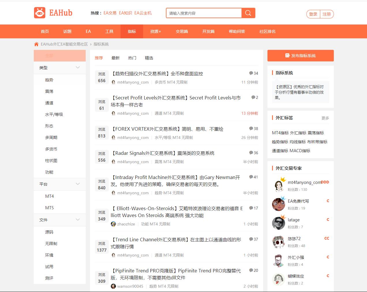Filter by 源码 file type

pyautogui.click(x=49, y=232)
